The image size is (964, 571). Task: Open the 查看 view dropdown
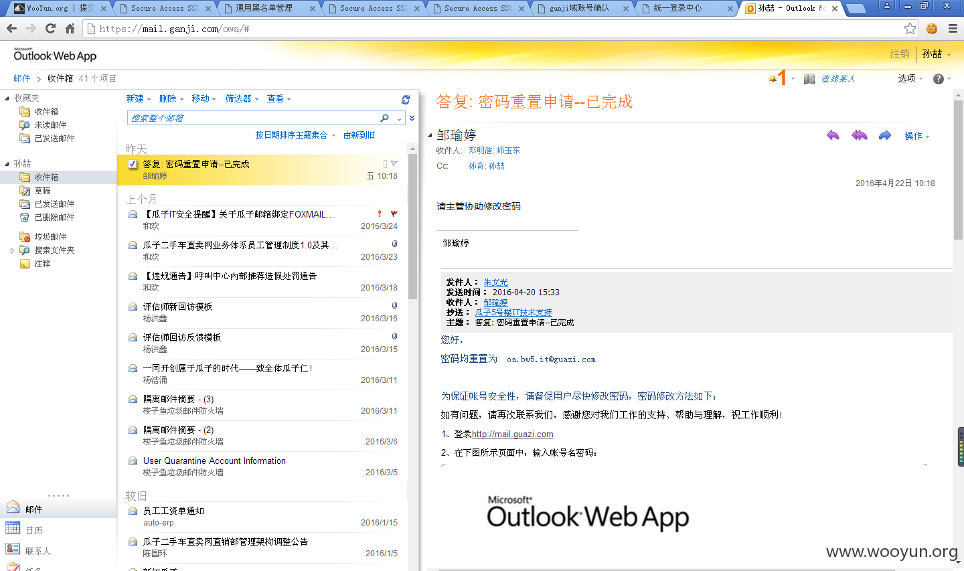tap(279, 98)
